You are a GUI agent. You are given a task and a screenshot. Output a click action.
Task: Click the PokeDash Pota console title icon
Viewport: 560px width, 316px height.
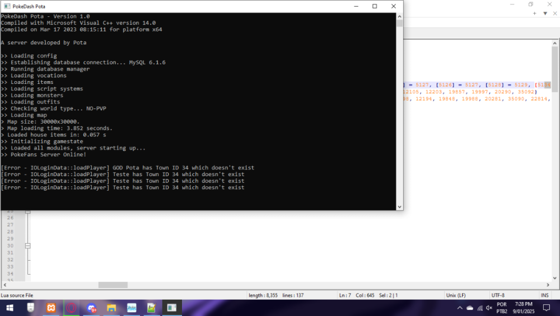5,6
